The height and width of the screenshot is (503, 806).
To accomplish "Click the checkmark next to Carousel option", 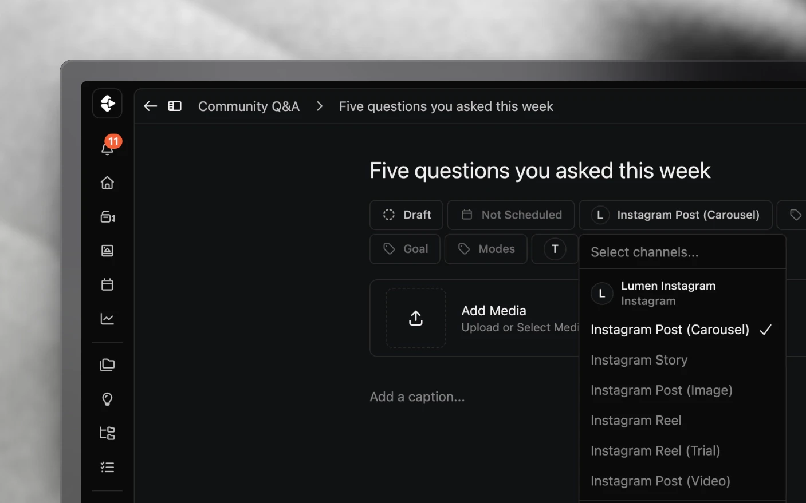I will click(x=765, y=330).
